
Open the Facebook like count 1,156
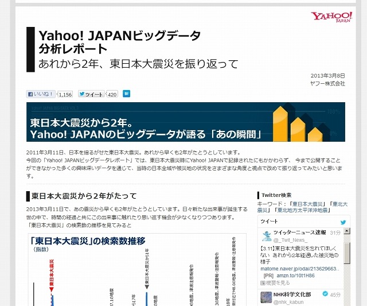click(65, 94)
